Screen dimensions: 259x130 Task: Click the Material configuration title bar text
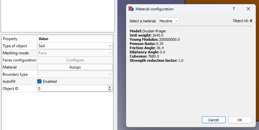pyautogui.click(x=154, y=9)
